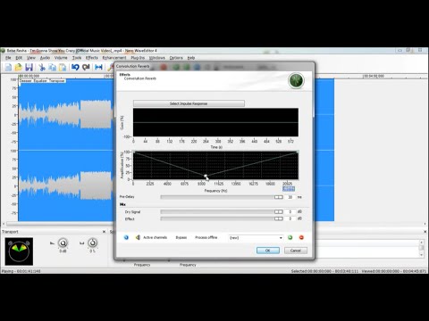This screenshot has height=321, width=429.
Task: Open the File menu
Action: pos(8,58)
